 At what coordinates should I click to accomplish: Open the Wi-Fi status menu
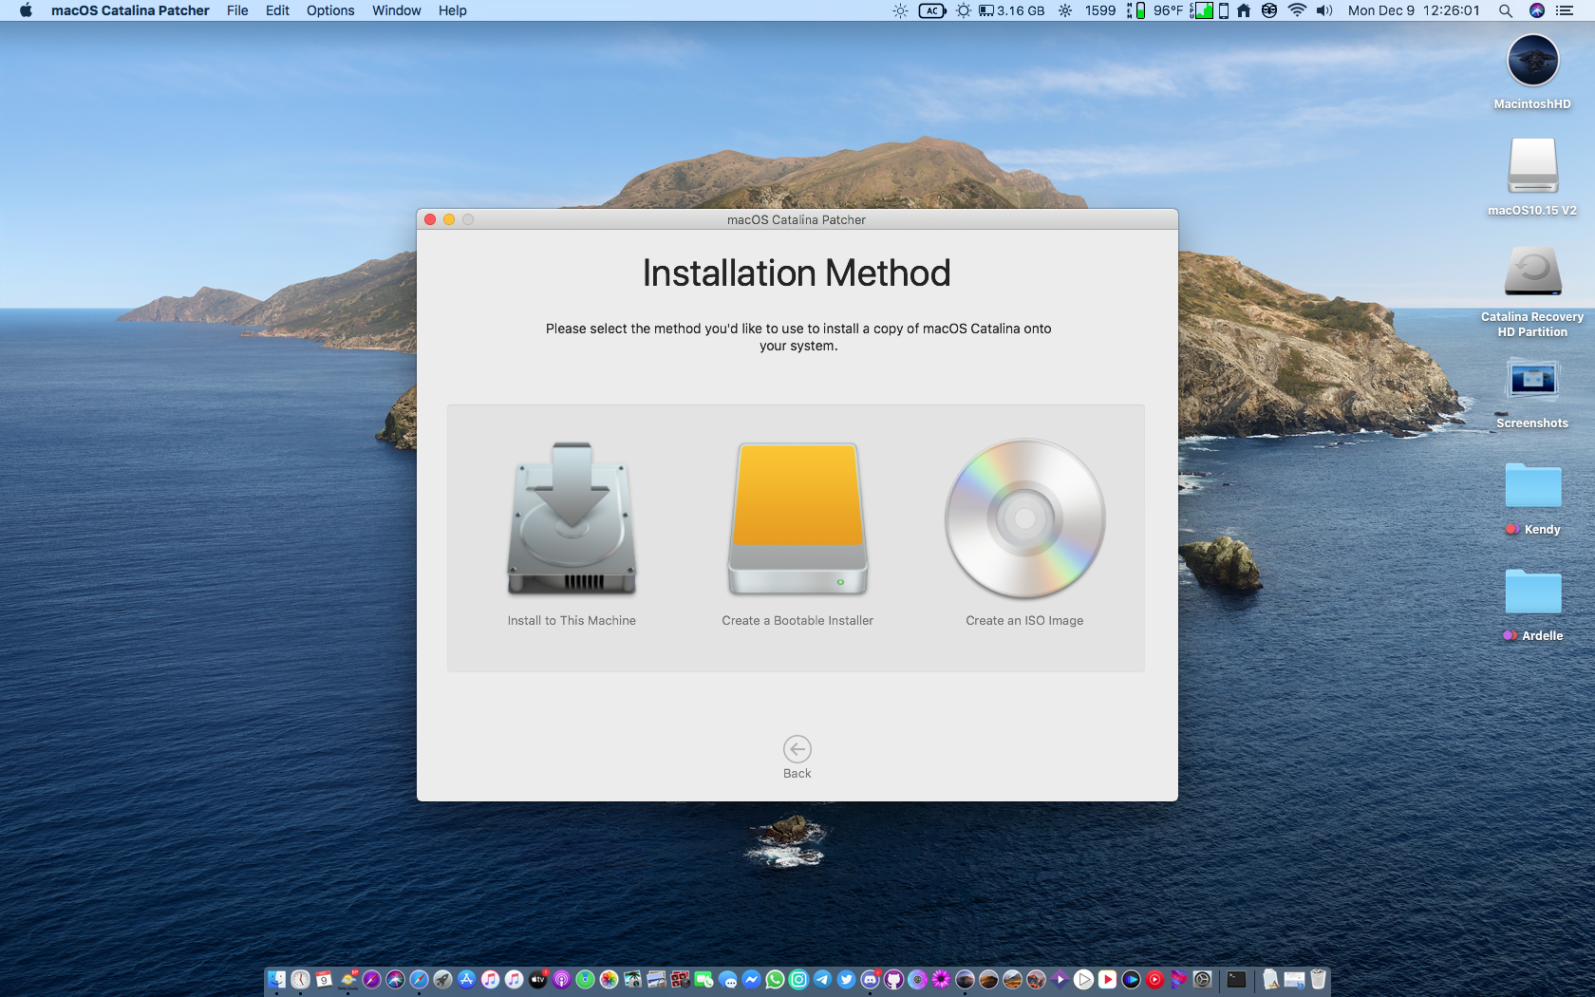click(x=1297, y=10)
